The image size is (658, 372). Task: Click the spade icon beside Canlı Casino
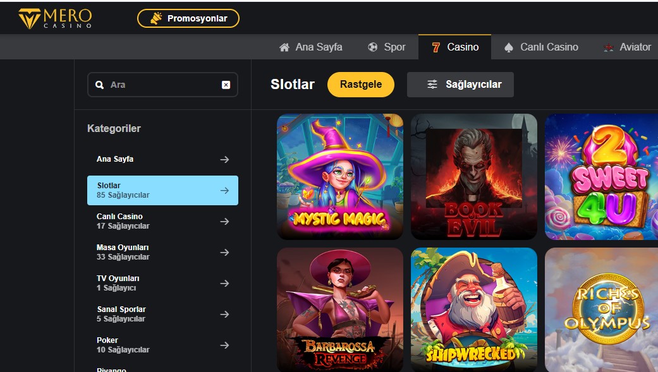[x=509, y=47]
